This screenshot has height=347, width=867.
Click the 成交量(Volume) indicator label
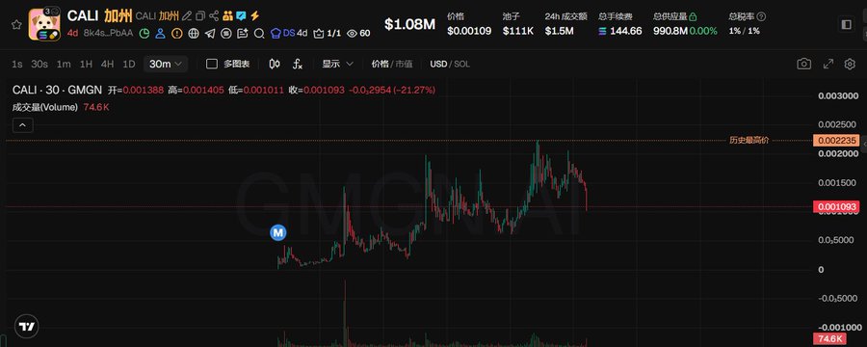pos(45,107)
